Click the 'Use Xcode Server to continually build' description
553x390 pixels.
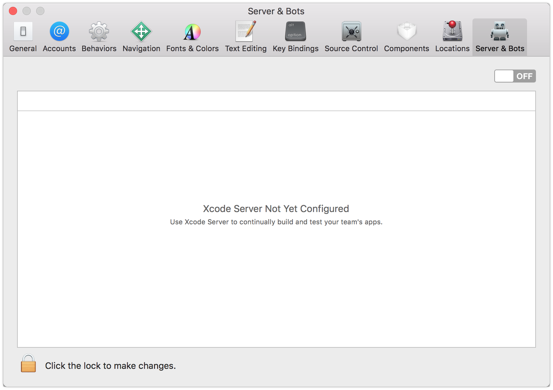[276, 222]
